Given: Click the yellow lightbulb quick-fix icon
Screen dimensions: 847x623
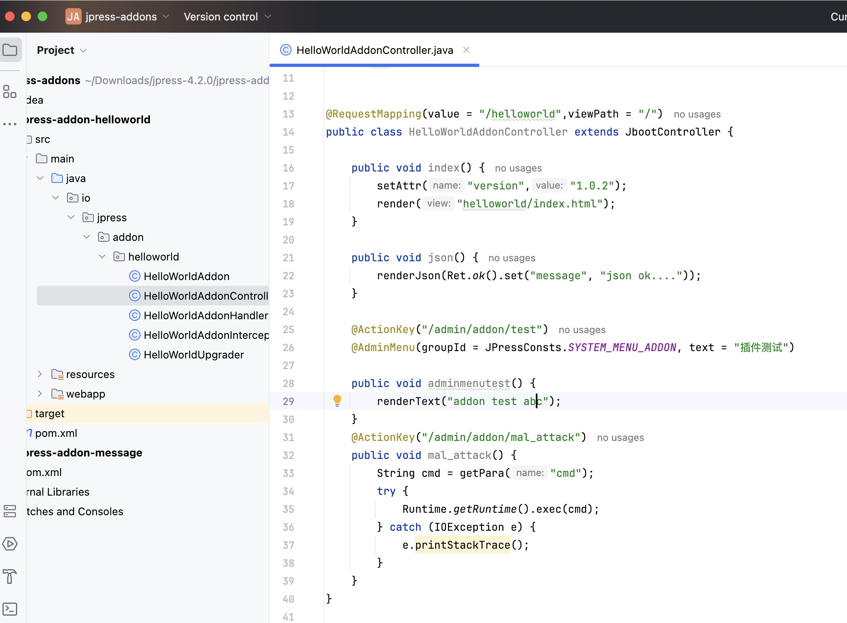Looking at the screenshot, I should pyautogui.click(x=337, y=400).
